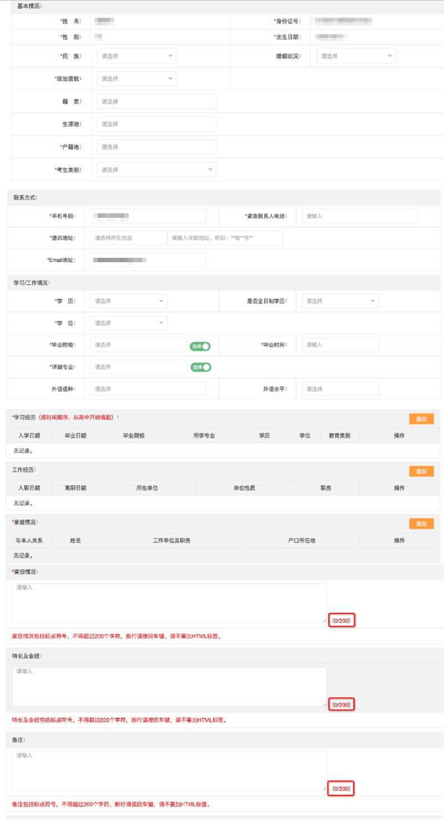
Task: Select the 是否全日制学历 dropdown
Action: 340,301
